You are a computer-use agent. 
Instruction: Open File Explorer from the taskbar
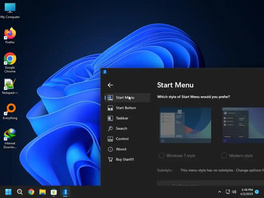[43, 192]
